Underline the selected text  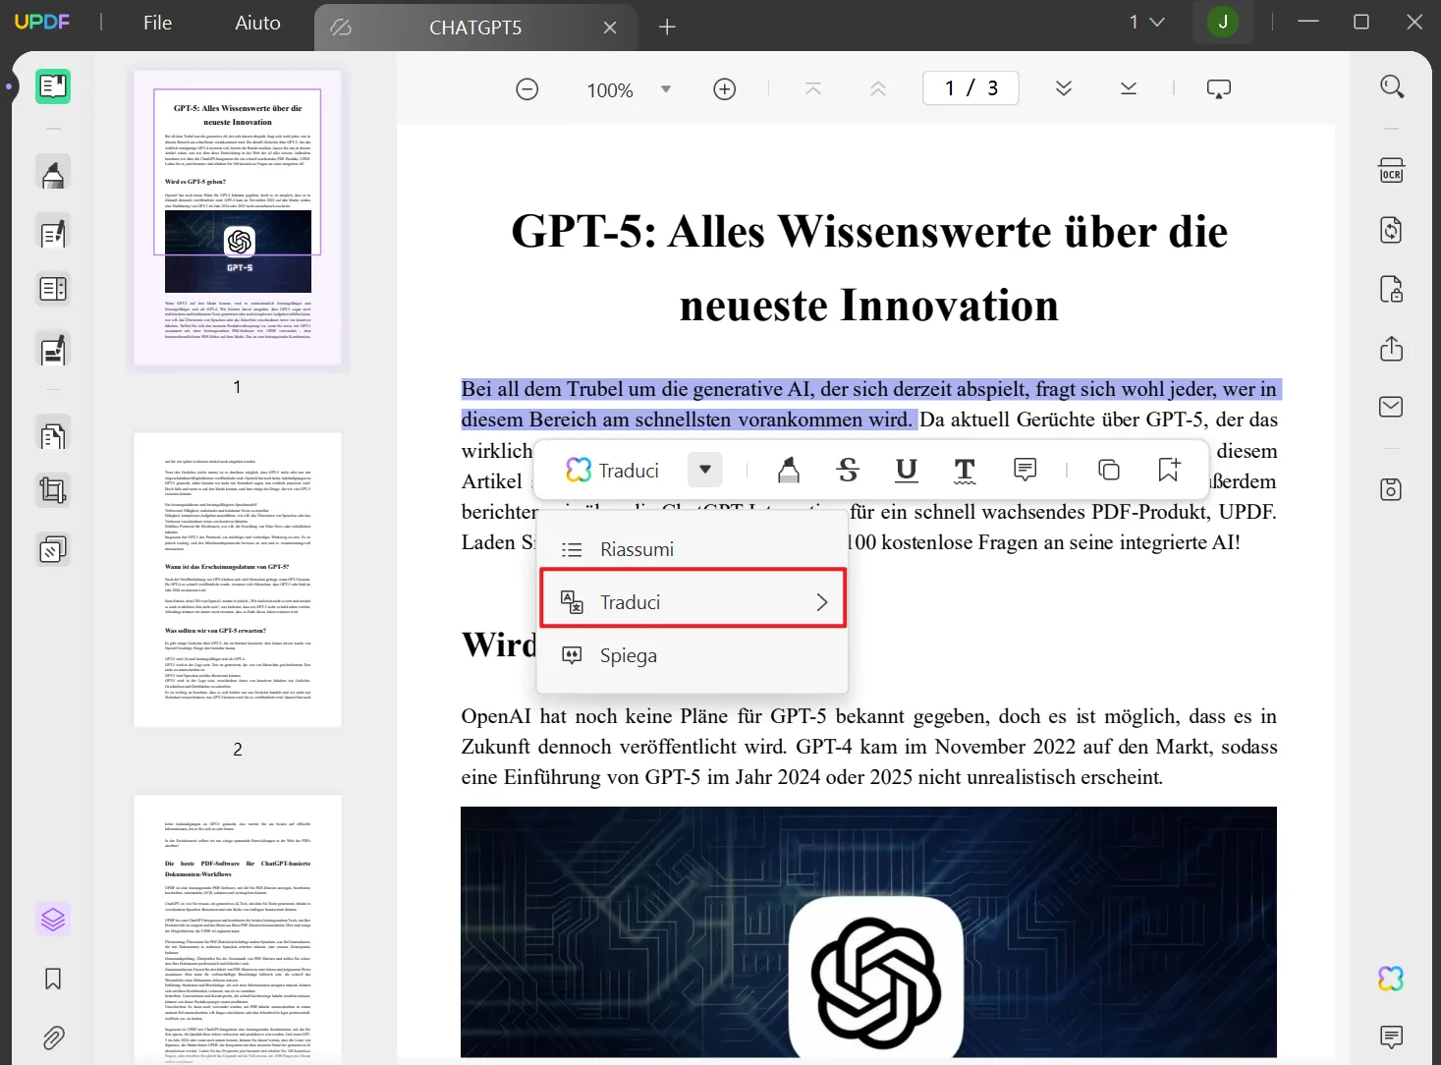point(907,471)
